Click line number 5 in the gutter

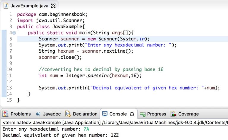pos(11,39)
